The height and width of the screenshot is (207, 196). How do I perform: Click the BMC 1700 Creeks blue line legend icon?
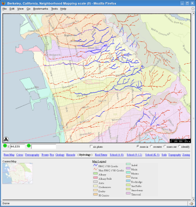[95, 166]
